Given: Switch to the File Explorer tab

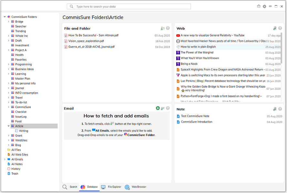Looking at the screenshot, I should tap(111, 187).
